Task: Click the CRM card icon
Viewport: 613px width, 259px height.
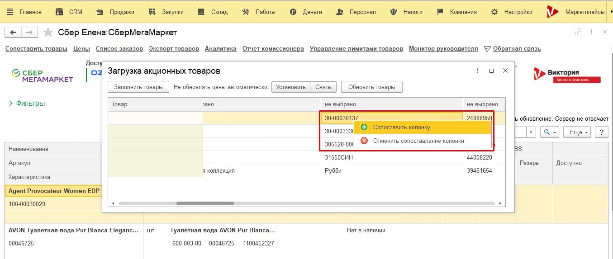Action: (59, 12)
